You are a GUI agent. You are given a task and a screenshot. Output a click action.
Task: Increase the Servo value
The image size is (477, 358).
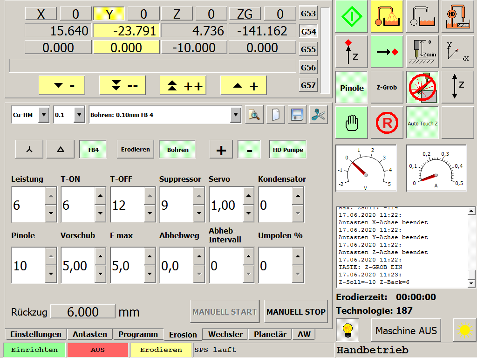tap(249, 196)
